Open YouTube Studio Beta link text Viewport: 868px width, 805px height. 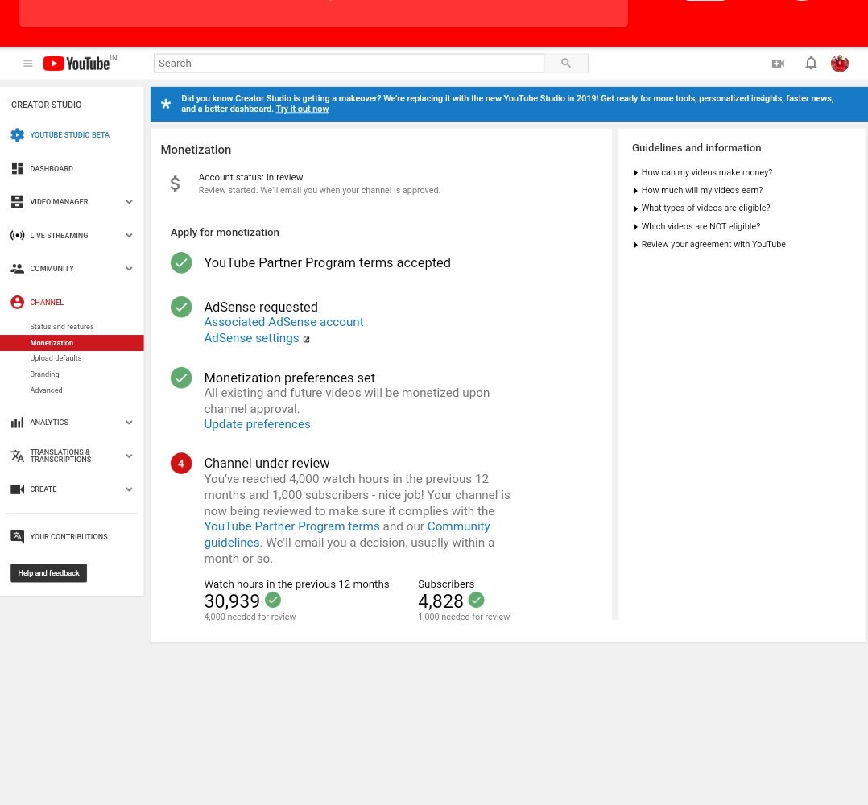pos(70,135)
